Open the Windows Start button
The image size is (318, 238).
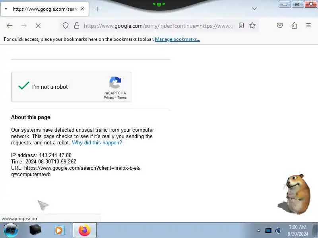[11, 230]
